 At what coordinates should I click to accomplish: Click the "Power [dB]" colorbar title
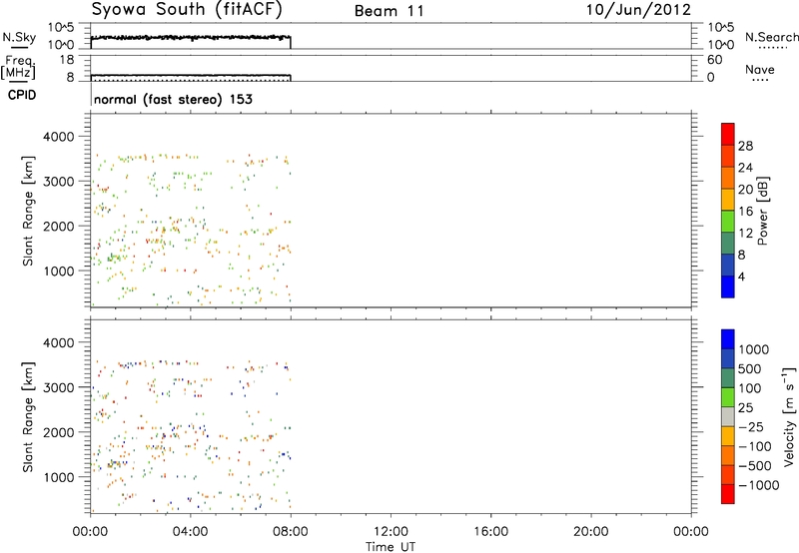(x=762, y=211)
